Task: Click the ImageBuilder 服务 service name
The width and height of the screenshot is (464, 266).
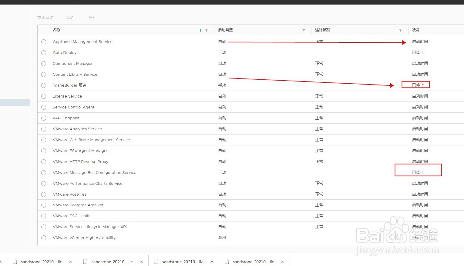Action: pyautogui.click(x=70, y=85)
